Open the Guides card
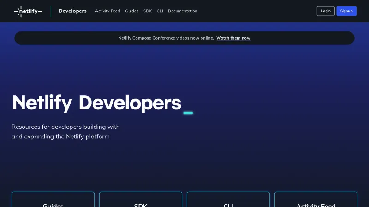Screen dimensions: 369x207 click(x=53, y=200)
